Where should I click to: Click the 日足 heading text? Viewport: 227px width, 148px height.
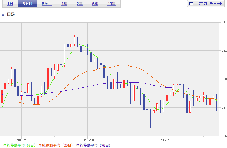pos(11,14)
